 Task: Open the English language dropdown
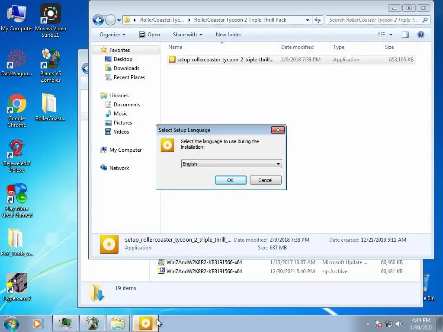[231, 164]
